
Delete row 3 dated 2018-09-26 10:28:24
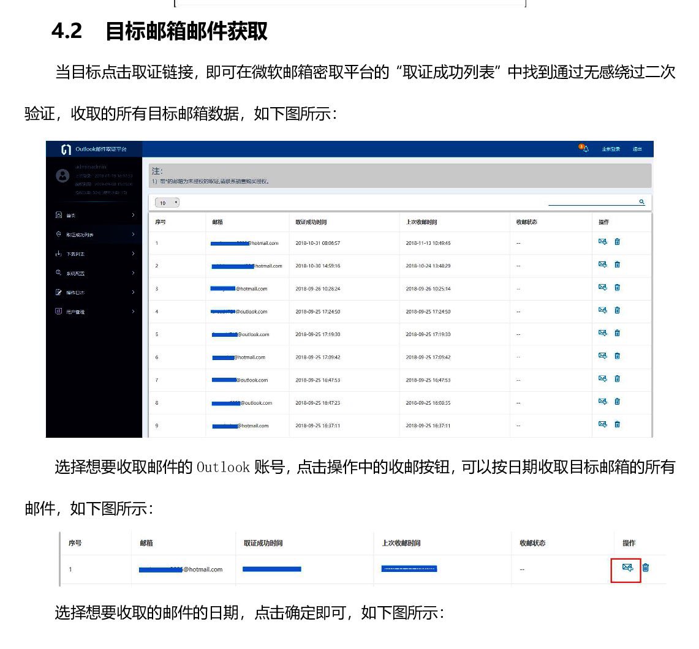(x=617, y=287)
